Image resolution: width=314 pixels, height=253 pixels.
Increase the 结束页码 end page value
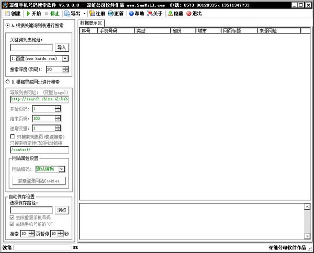click(58, 117)
